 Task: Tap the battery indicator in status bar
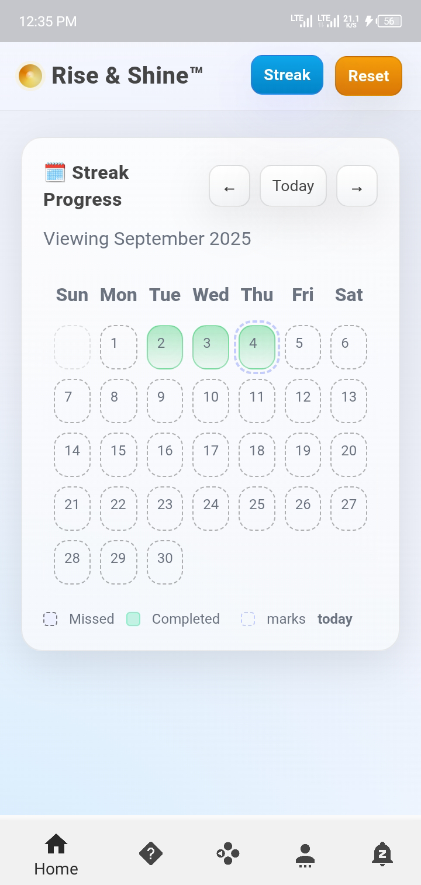(x=389, y=22)
